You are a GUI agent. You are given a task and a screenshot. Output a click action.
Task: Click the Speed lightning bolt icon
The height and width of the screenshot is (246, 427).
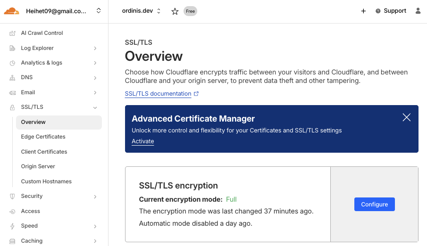(12, 226)
